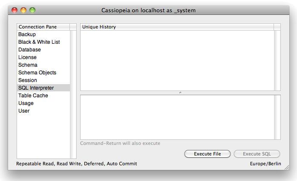Click the 'Command-Return will also execute' hint

coord(120,143)
